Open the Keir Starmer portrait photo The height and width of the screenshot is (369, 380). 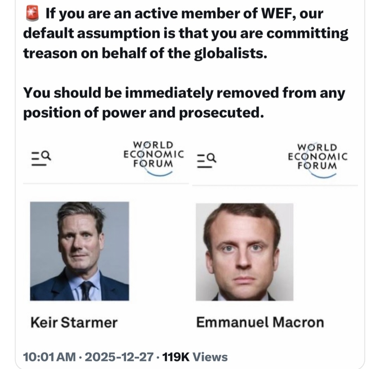coord(80,251)
